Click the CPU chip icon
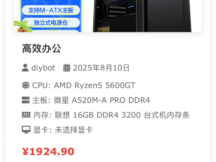 (26, 85)
